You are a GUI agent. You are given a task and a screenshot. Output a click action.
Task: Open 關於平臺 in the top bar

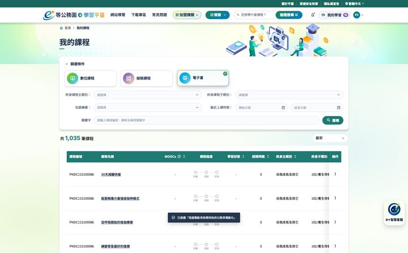pyautogui.click(x=287, y=3)
